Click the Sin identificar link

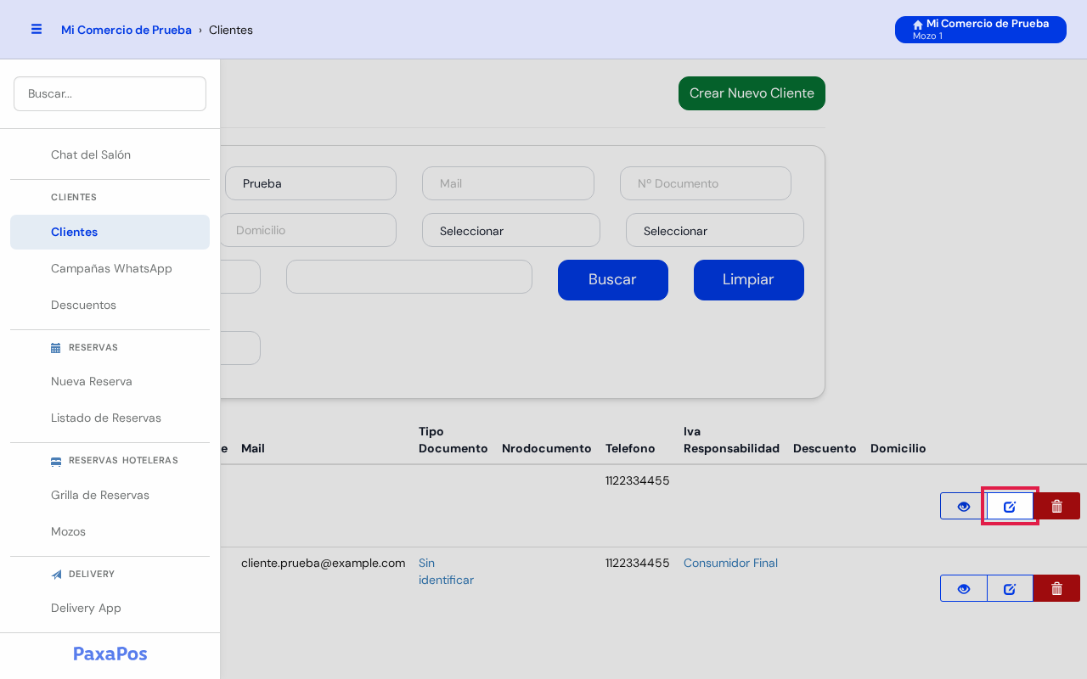click(x=446, y=571)
